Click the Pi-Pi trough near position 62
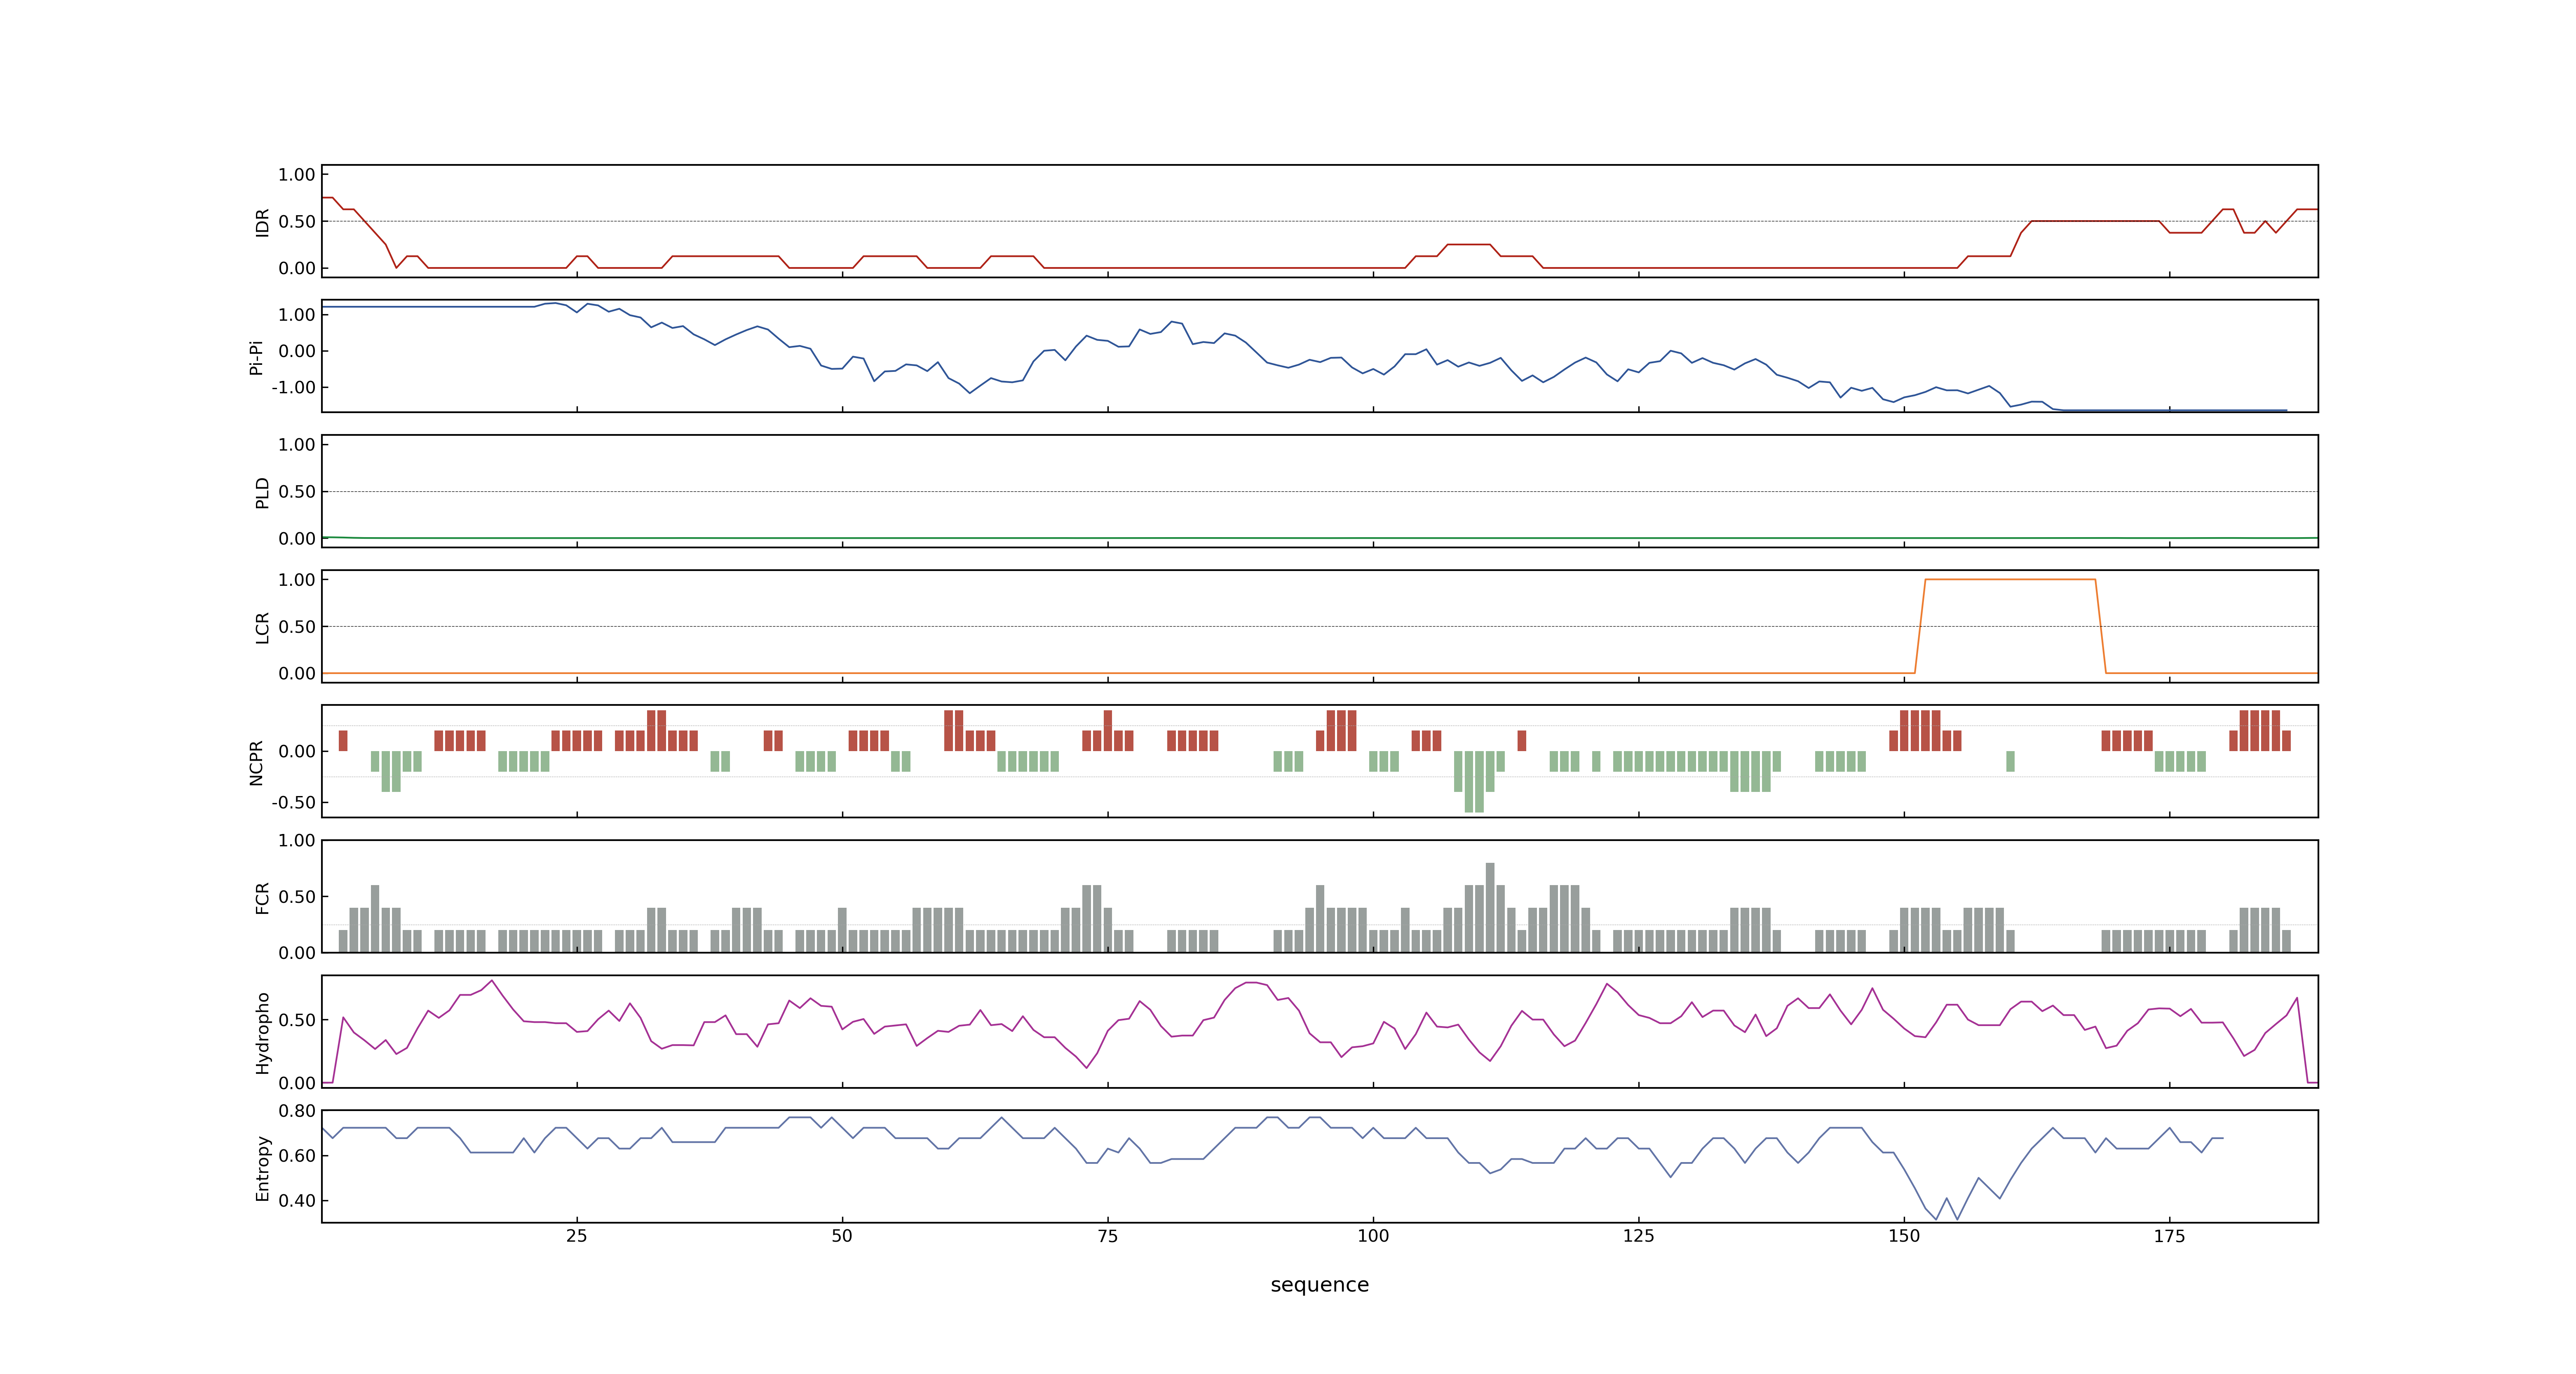 pos(969,392)
